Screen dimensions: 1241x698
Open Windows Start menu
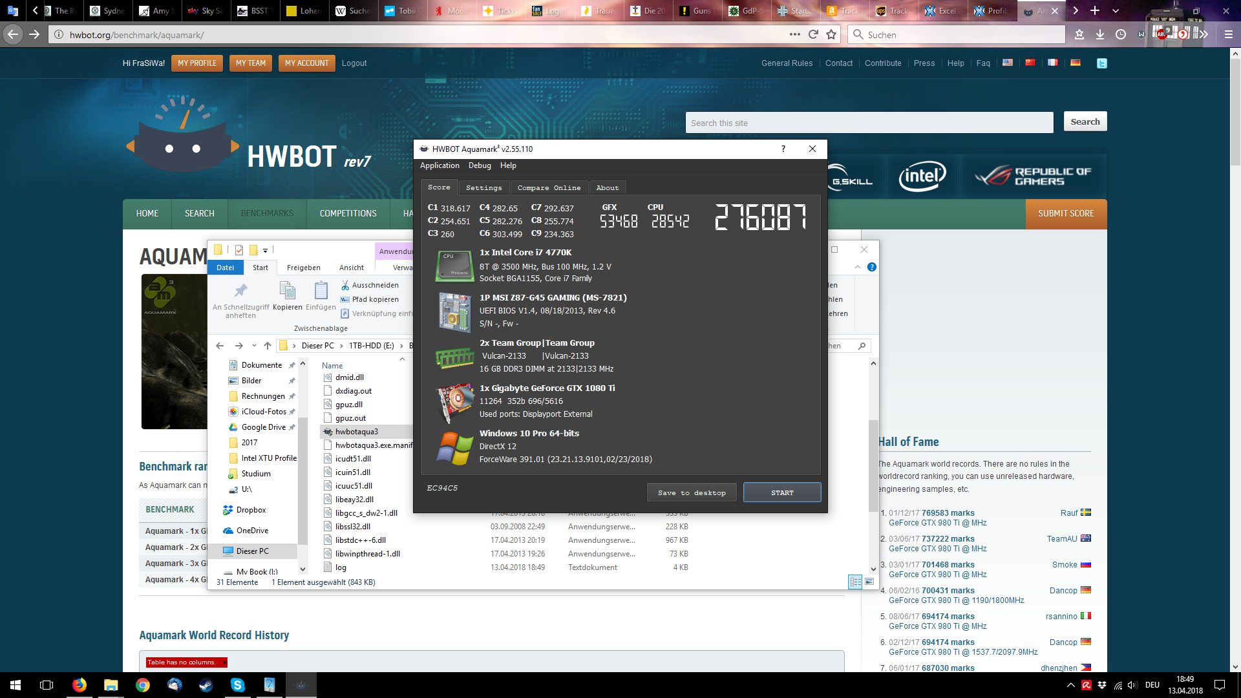coord(16,685)
